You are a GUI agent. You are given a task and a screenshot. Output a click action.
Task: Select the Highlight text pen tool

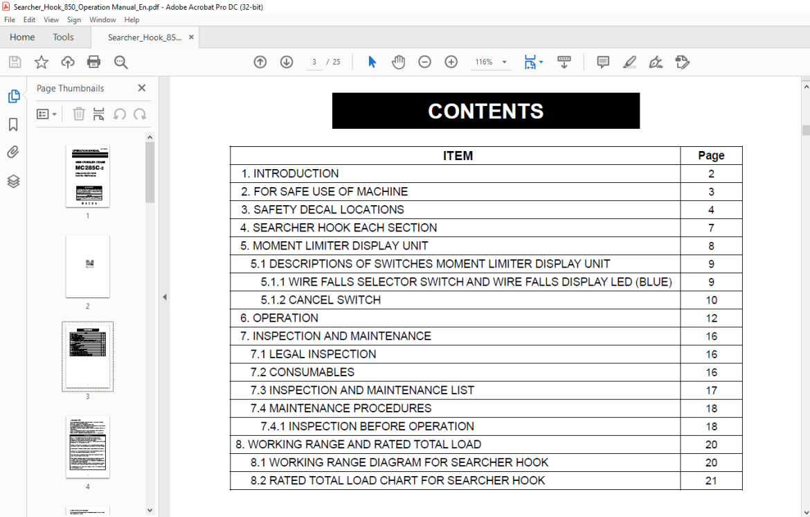(629, 62)
